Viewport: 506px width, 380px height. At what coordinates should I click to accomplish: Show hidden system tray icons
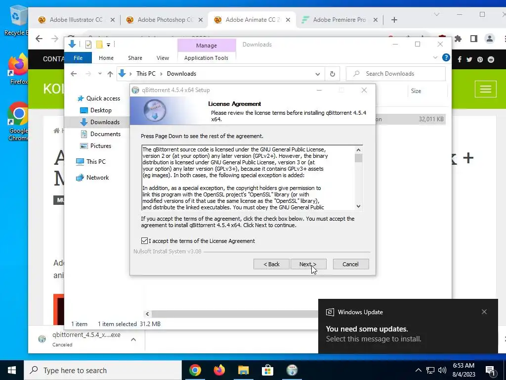pyautogui.click(x=418, y=370)
